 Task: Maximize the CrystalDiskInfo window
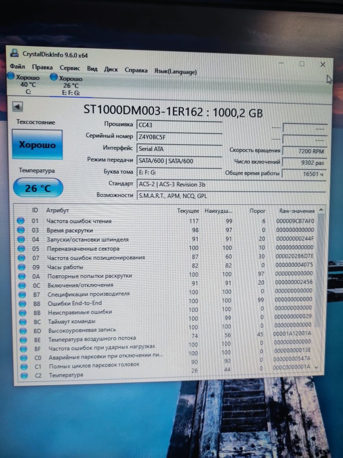click(302, 64)
